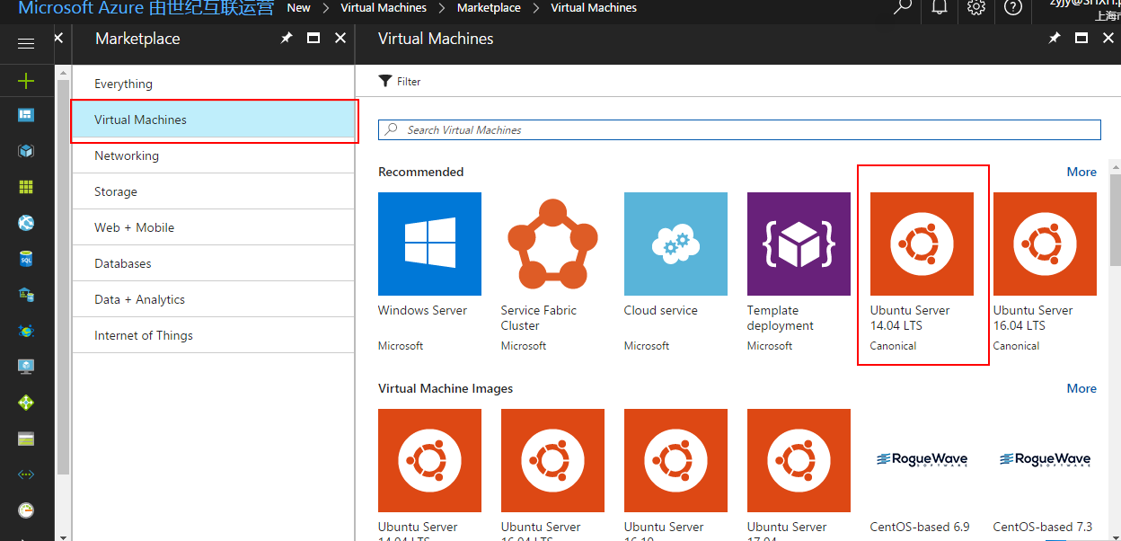Open Ubuntu Server 16.04 under Virtual Machine Images
Image resolution: width=1121 pixels, height=541 pixels.
click(x=552, y=474)
